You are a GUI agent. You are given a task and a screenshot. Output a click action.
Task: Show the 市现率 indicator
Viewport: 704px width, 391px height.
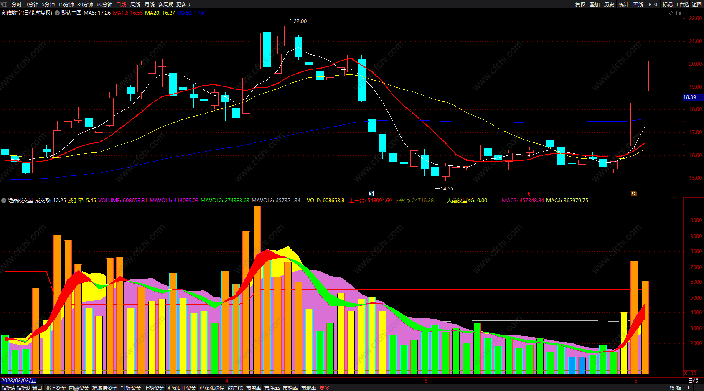pos(309,388)
